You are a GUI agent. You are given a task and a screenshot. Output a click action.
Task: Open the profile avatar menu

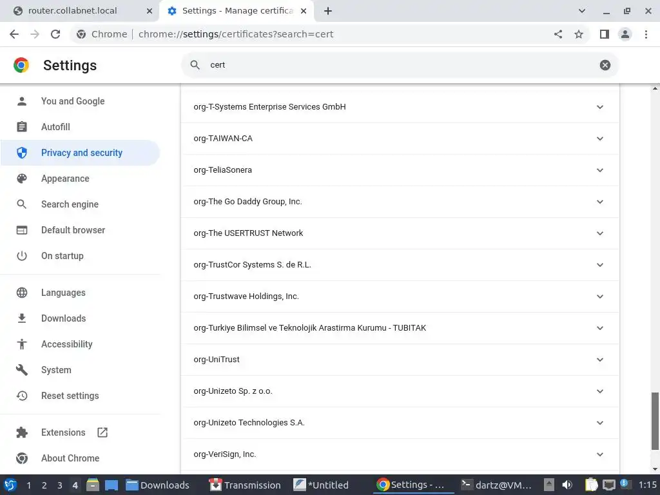[625, 34]
